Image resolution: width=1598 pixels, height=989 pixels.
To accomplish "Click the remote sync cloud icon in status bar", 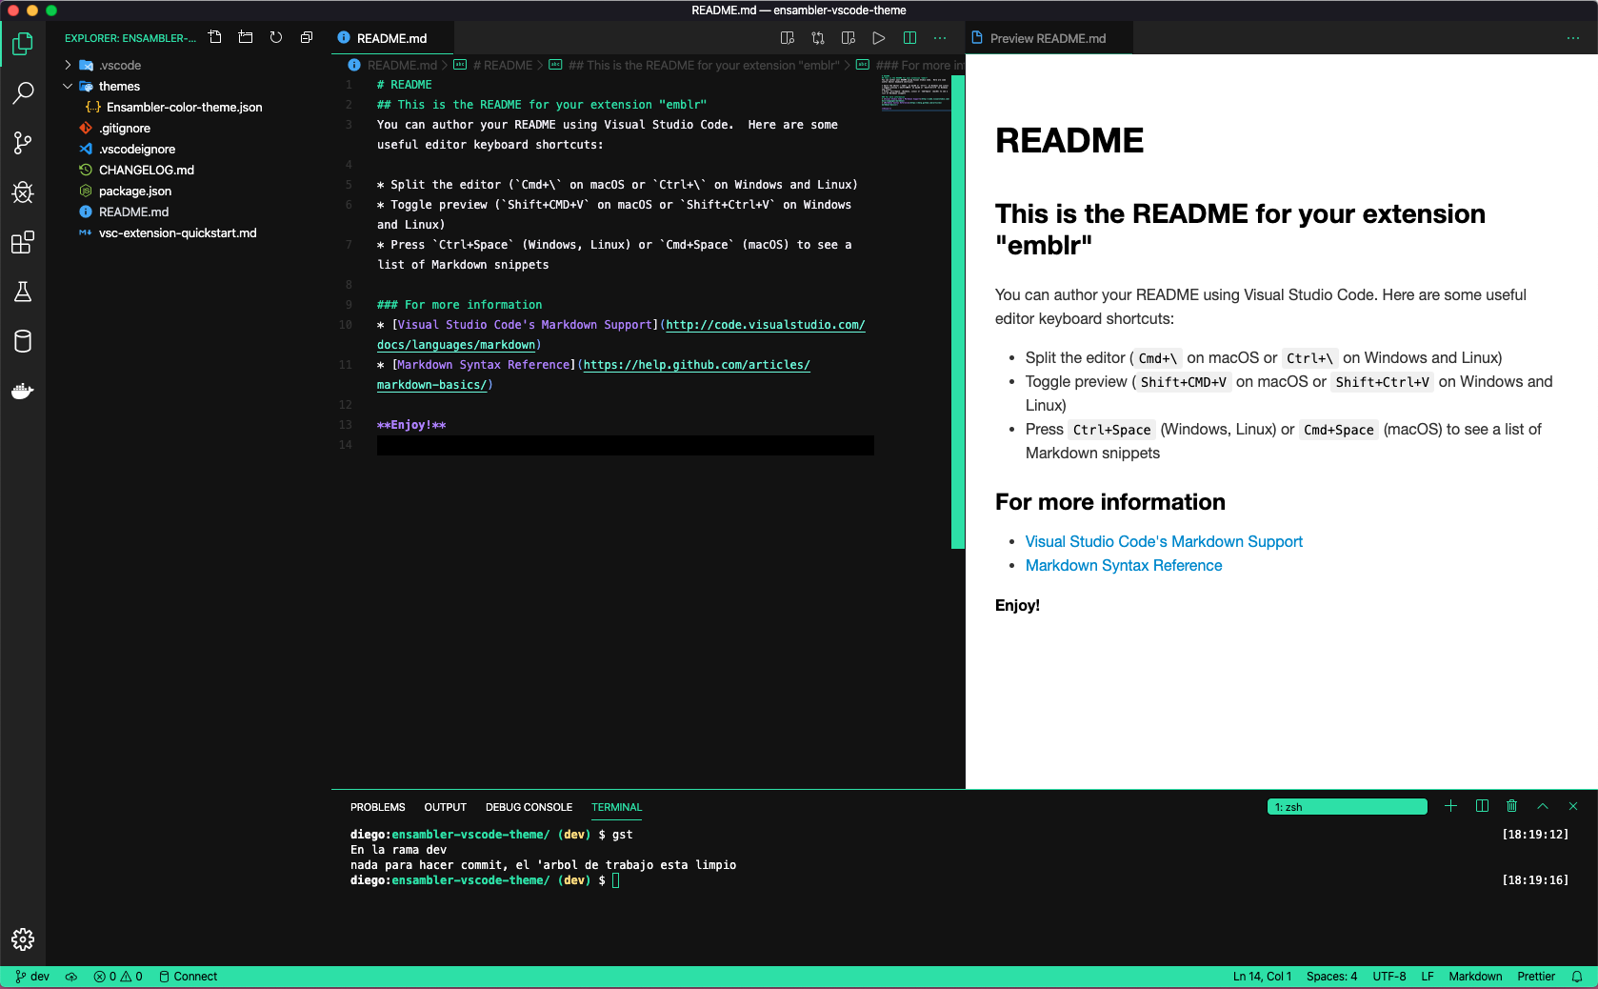I will click(71, 977).
